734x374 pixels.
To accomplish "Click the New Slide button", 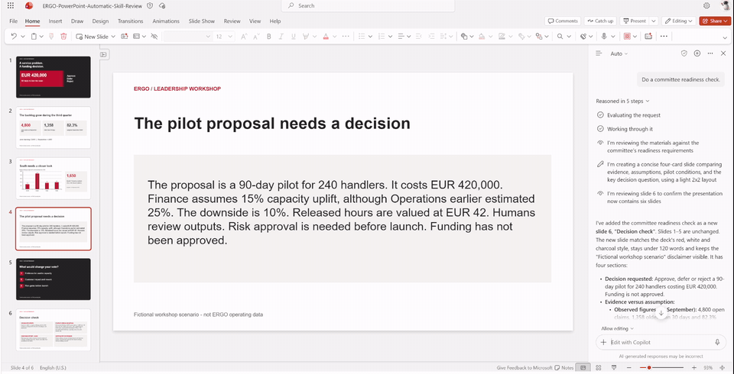I will tap(93, 36).
